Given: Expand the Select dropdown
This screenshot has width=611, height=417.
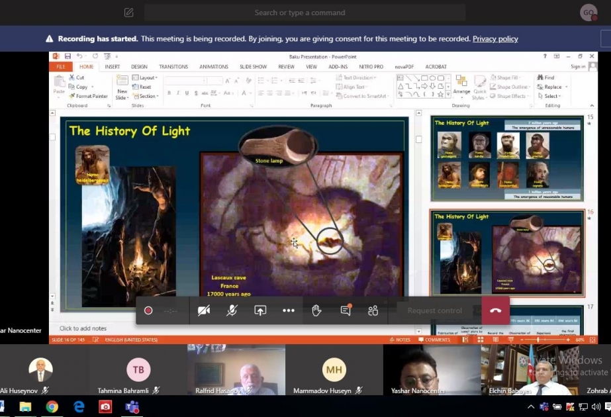Looking at the screenshot, I should pyautogui.click(x=549, y=96).
